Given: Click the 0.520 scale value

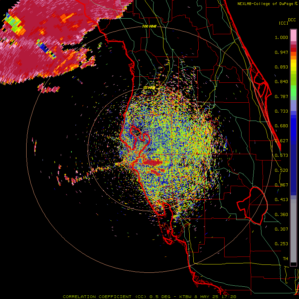Looking at the screenshot, I should (281, 170).
